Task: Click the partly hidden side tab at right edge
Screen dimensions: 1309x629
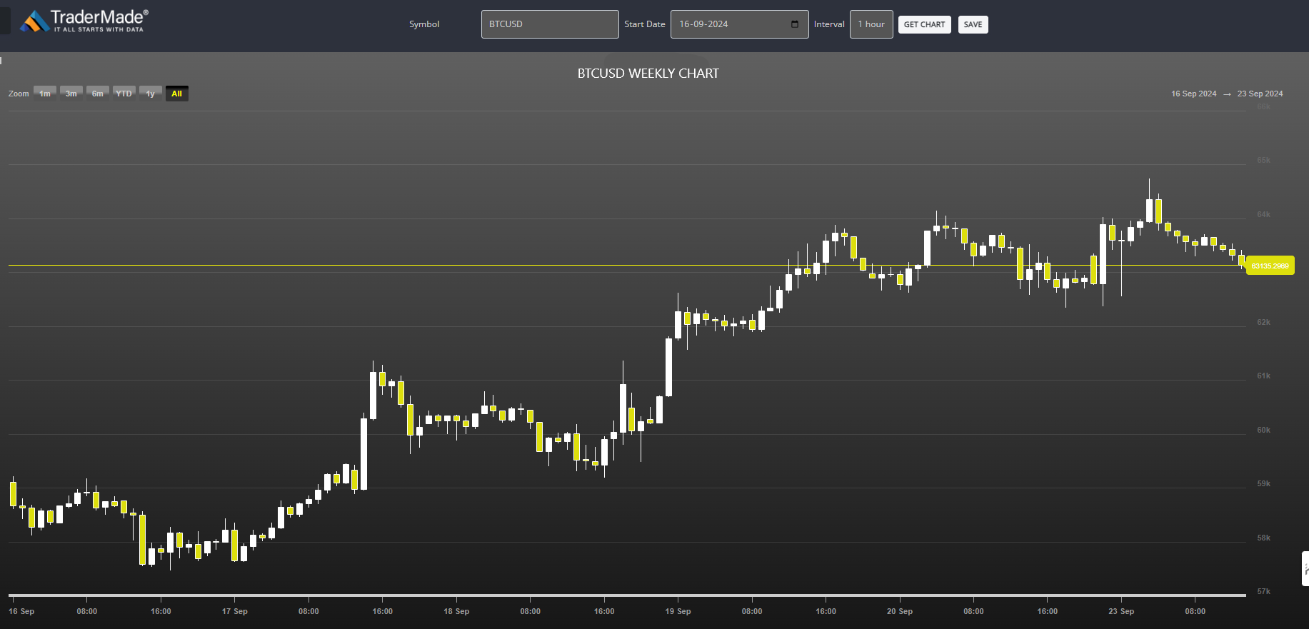Action: coord(1305,569)
